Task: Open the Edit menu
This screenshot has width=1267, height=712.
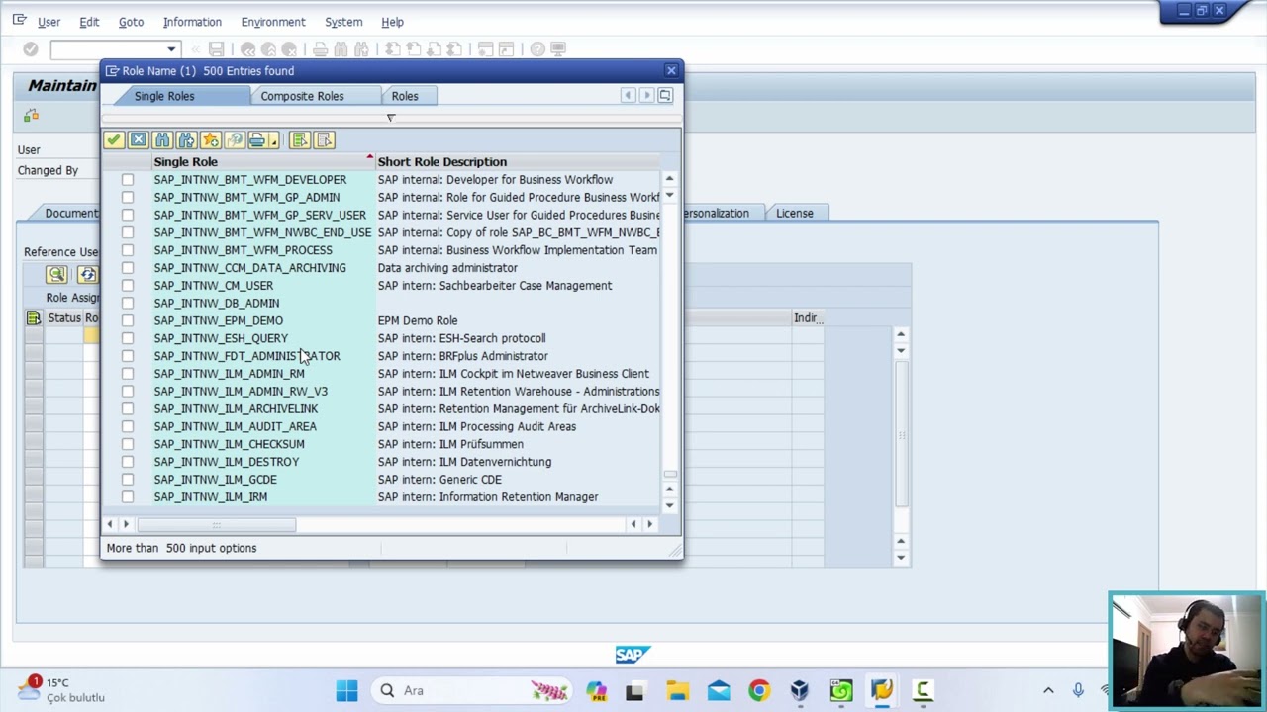Action: [89, 22]
